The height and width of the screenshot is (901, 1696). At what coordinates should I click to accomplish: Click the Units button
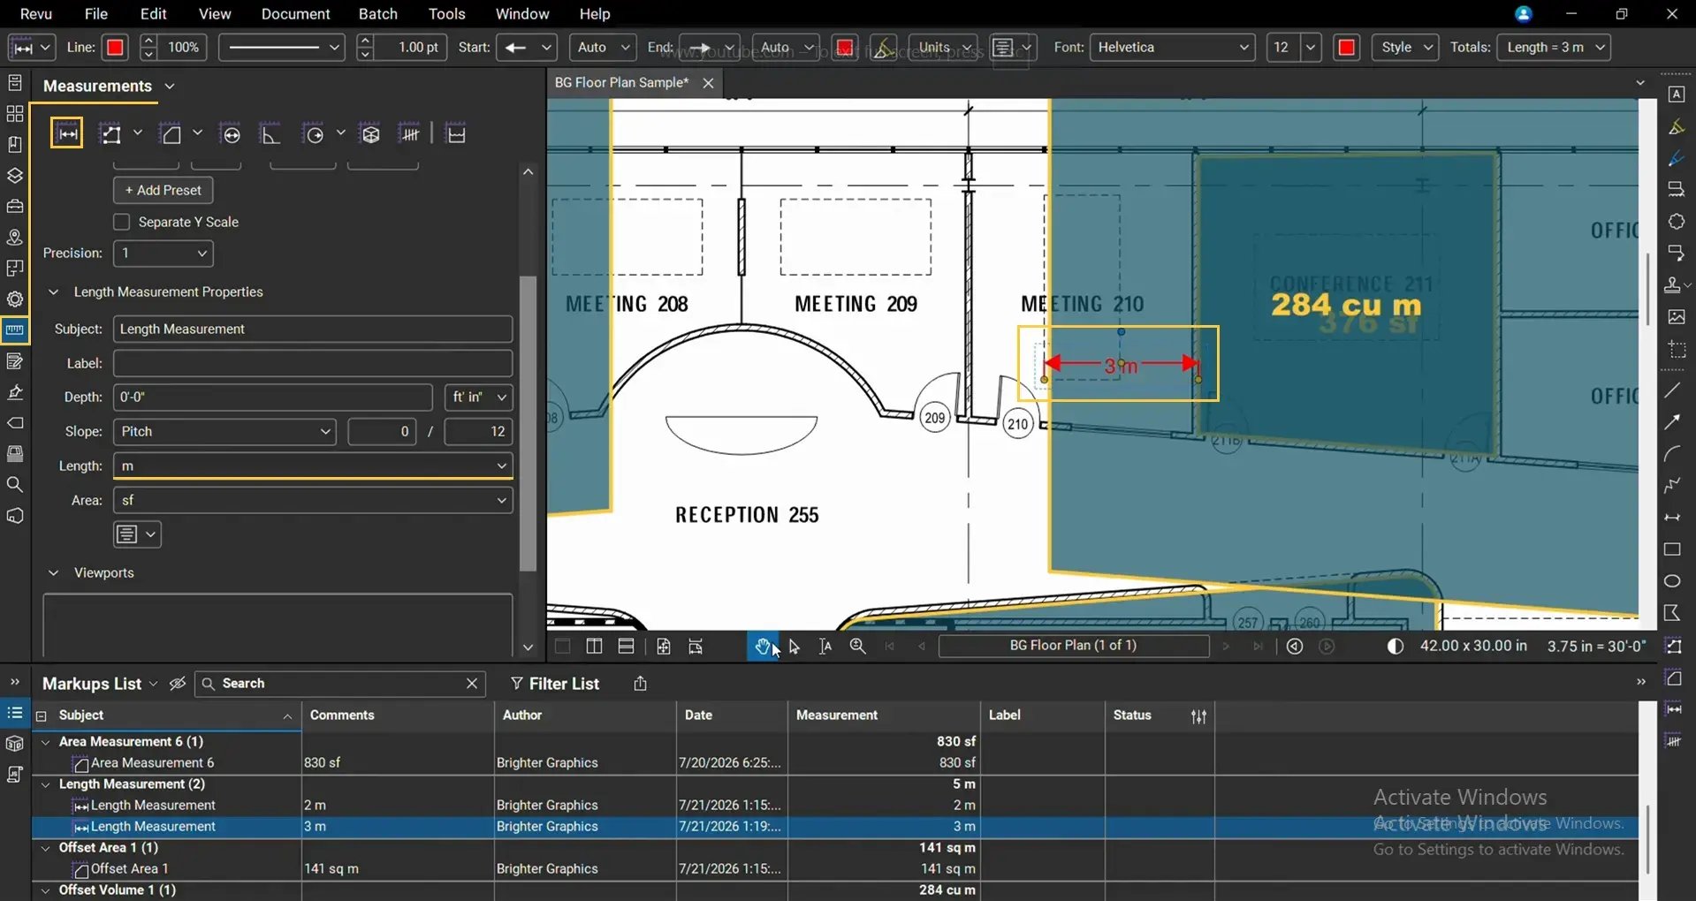coord(943,48)
